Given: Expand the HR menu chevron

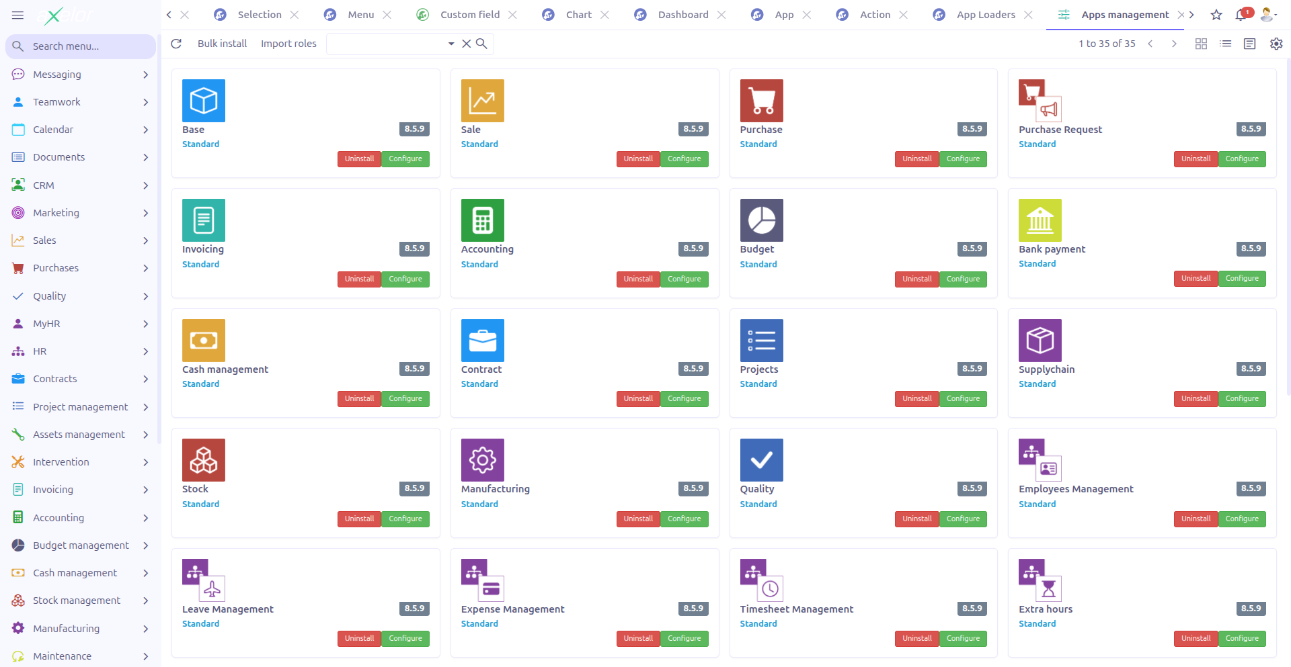Looking at the screenshot, I should (x=145, y=351).
